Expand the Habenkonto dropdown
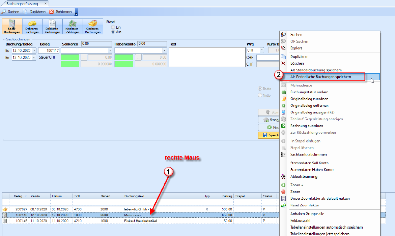This screenshot has height=236, width=395. click(x=164, y=50)
